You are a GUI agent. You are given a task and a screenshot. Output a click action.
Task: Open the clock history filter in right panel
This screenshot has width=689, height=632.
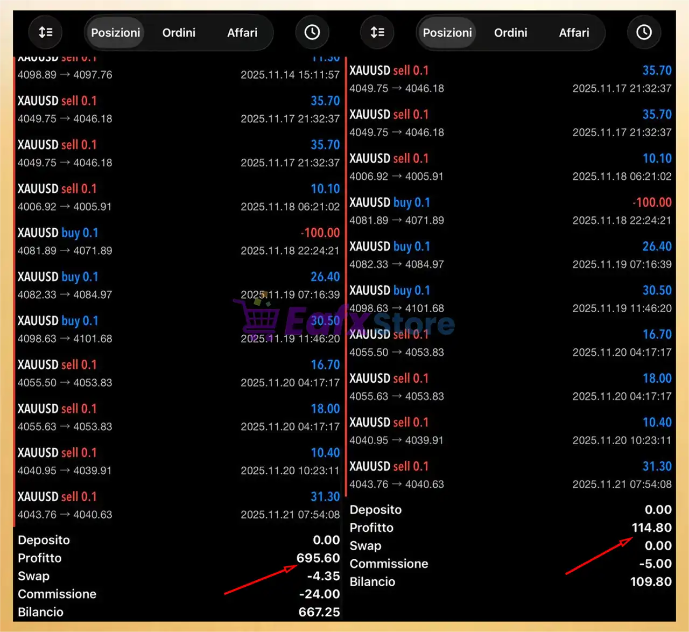pos(644,32)
